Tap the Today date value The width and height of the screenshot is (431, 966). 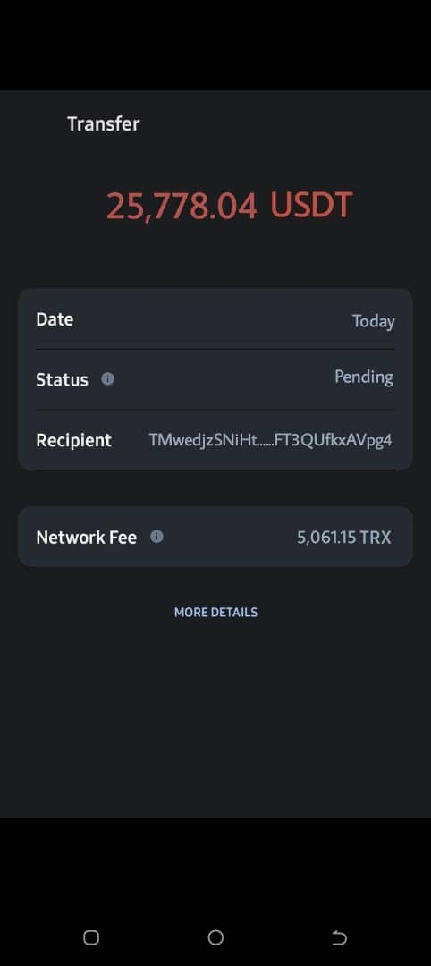click(373, 321)
